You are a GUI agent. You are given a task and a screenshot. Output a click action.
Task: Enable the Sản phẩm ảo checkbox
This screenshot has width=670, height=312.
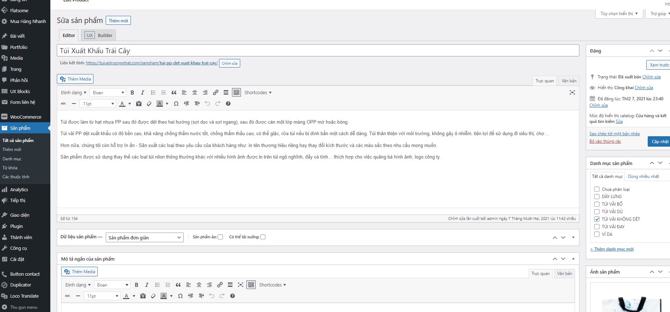[220, 237]
